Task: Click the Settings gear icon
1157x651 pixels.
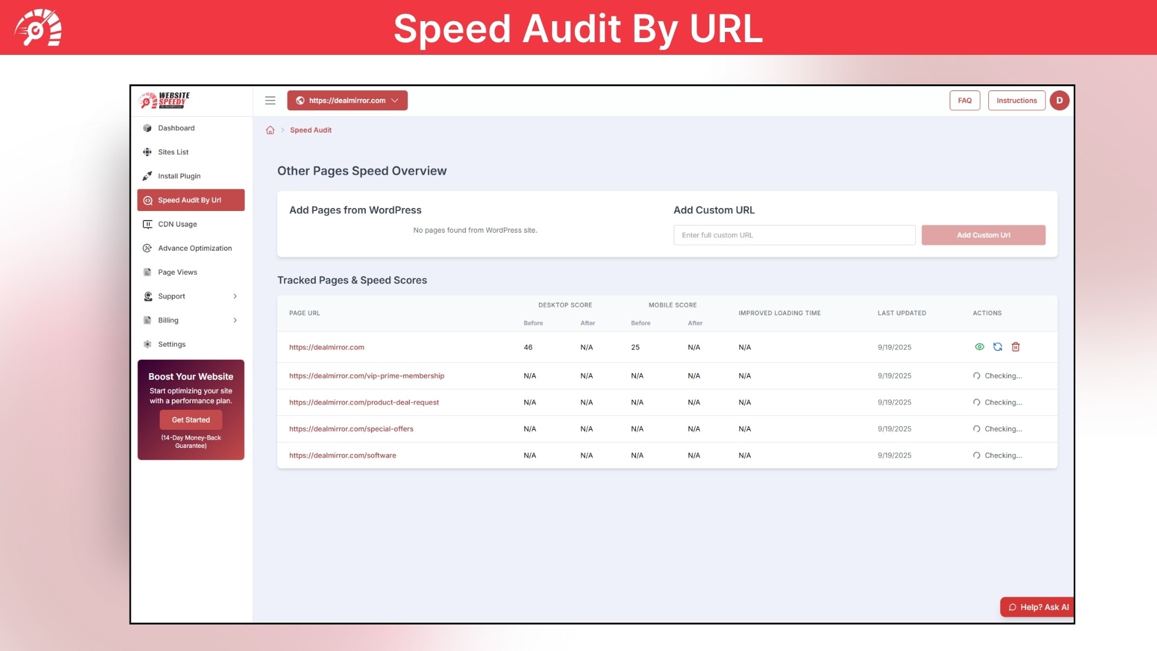Action: point(147,344)
